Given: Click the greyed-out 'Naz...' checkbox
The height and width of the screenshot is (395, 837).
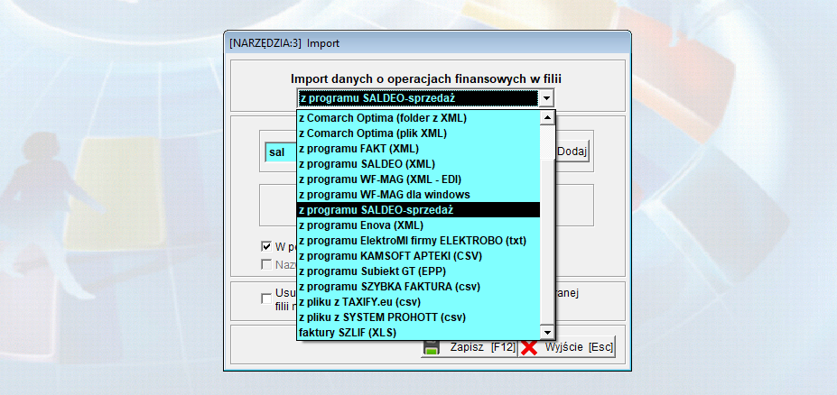Looking at the screenshot, I should tap(266, 264).
